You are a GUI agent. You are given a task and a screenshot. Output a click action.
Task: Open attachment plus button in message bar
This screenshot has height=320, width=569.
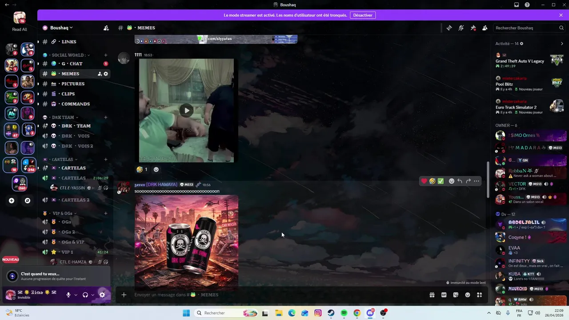pos(124,295)
